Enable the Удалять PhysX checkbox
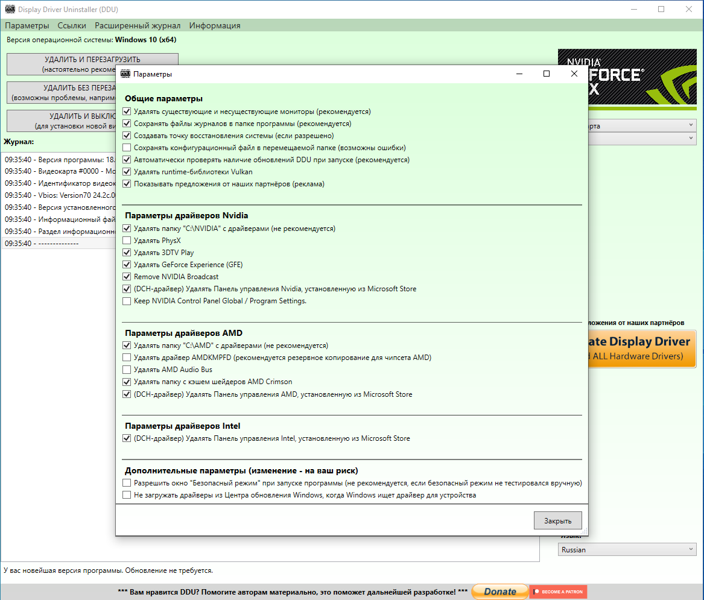 click(127, 241)
